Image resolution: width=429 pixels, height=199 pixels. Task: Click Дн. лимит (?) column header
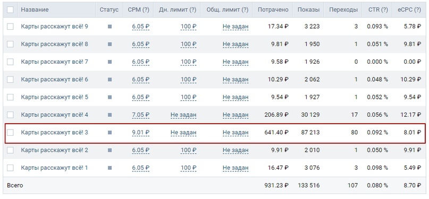click(x=178, y=10)
